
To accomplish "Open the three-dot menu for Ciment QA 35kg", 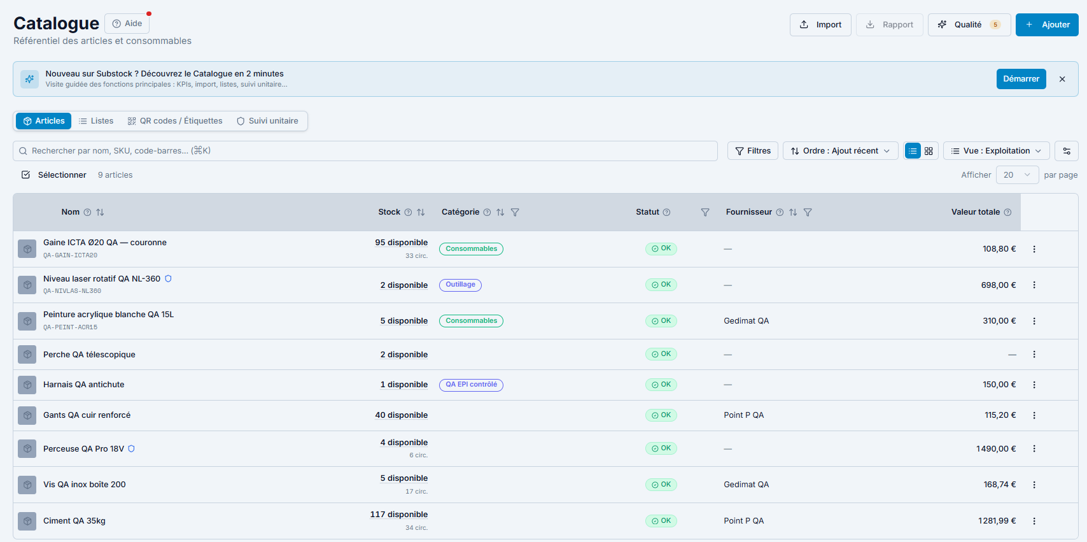I will point(1034,521).
